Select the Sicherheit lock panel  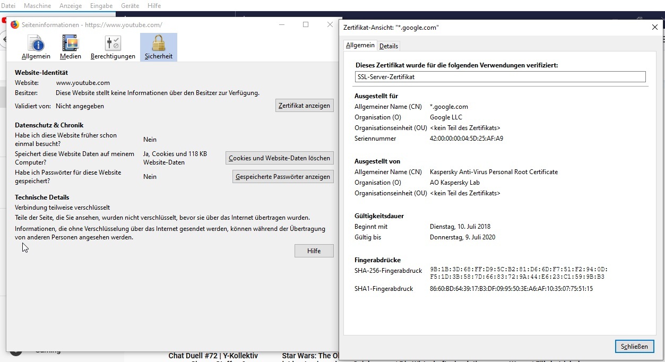159,47
